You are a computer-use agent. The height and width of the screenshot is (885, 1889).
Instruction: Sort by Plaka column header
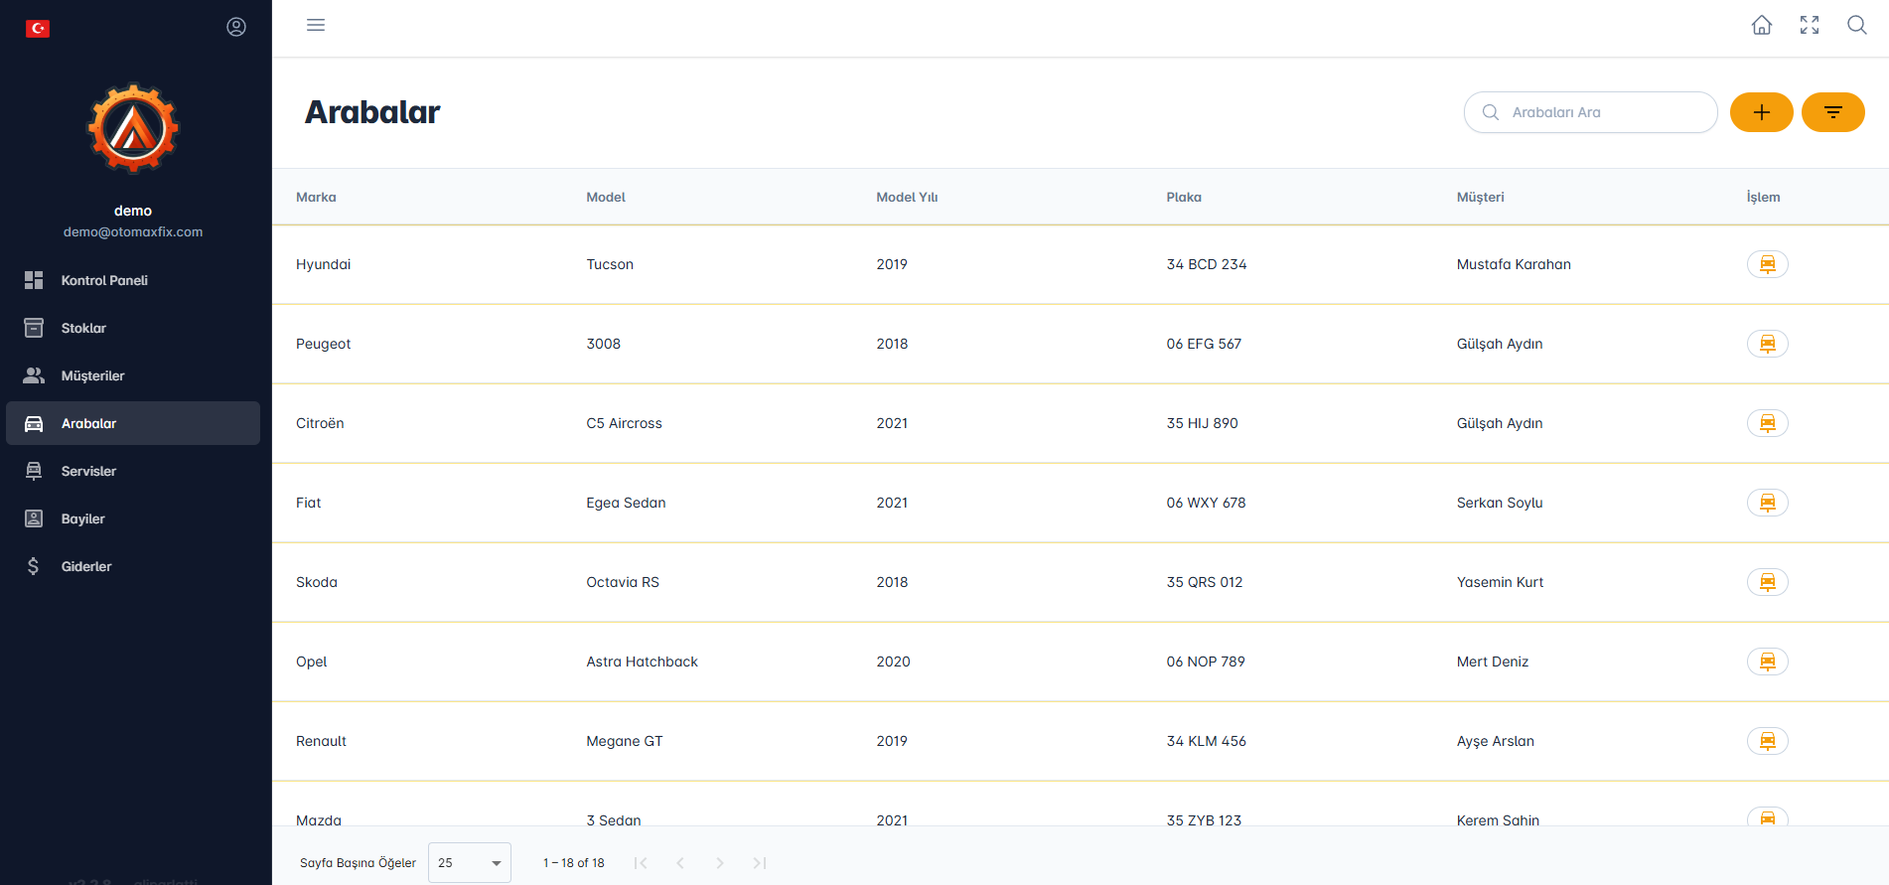pos(1184,197)
